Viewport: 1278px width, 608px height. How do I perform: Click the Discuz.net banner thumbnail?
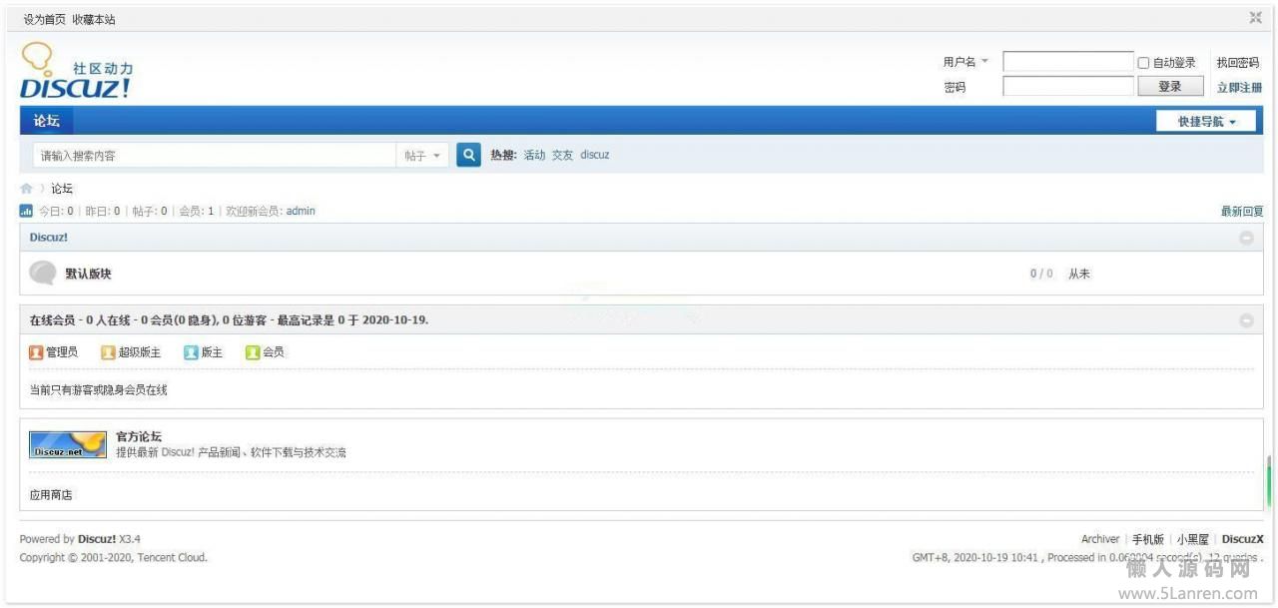pos(68,444)
